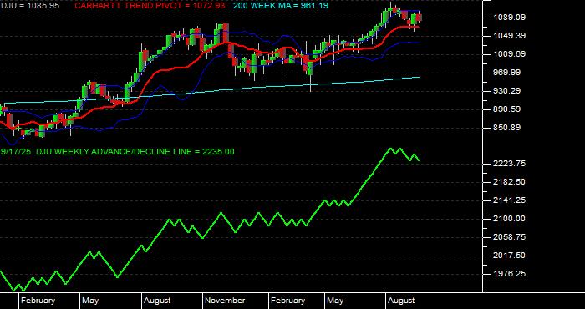The height and width of the screenshot is (309, 585).
Task: Select the 2100.00 advance/decline axis value
Action: pos(509,219)
